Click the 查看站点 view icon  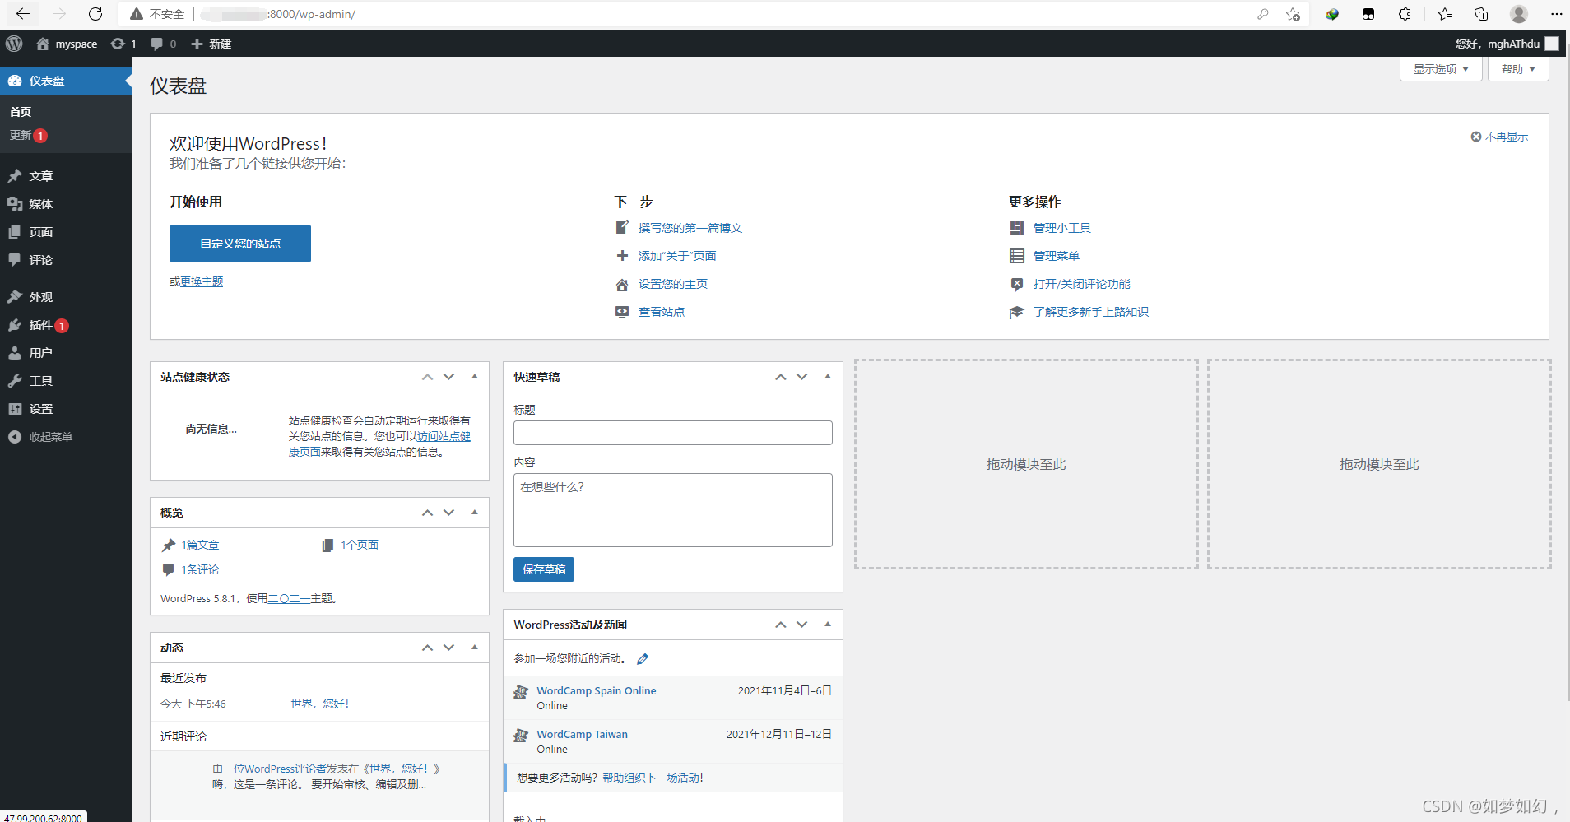pos(622,312)
